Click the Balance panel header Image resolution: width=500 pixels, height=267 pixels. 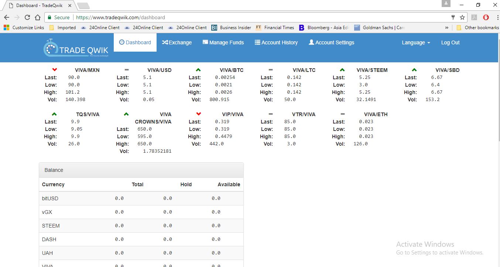(x=141, y=170)
